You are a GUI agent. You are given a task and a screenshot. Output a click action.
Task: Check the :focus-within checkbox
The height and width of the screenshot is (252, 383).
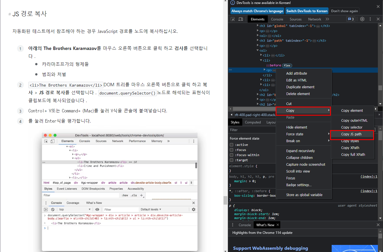click(x=232, y=155)
